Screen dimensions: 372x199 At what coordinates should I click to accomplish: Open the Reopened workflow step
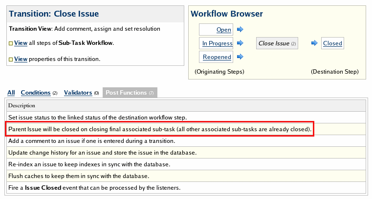(217, 57)
